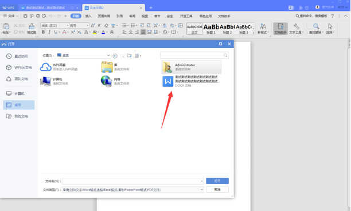351x211 pixels.
Task: Click the file name input field
Action: click(133, 181)
